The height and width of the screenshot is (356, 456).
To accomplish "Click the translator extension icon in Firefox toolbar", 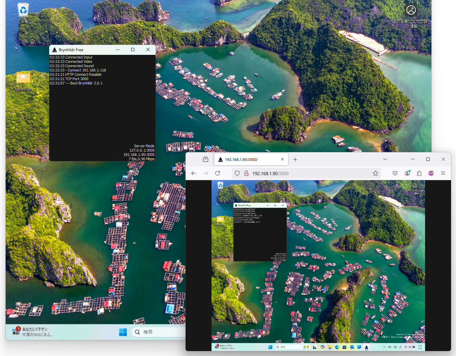I will click(x=431, y=173).
